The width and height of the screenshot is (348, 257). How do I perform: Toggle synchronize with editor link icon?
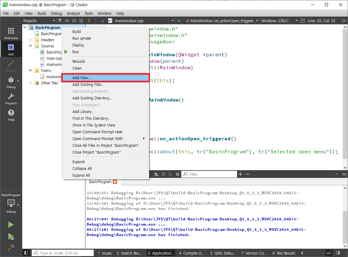click(x=67, y=21)
